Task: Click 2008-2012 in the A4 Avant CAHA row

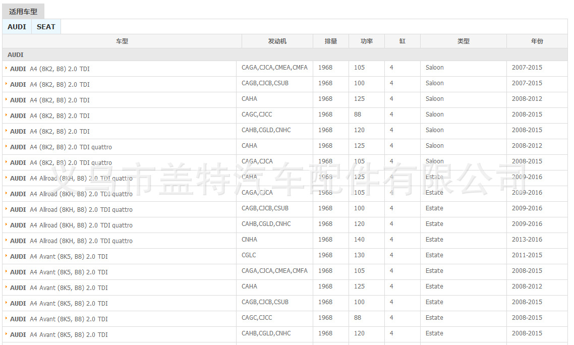Action: [x=527, y=286]
